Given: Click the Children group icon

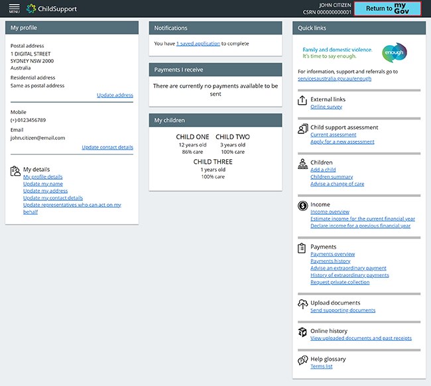Looking at the screenshot, I should tap(302, 162).
